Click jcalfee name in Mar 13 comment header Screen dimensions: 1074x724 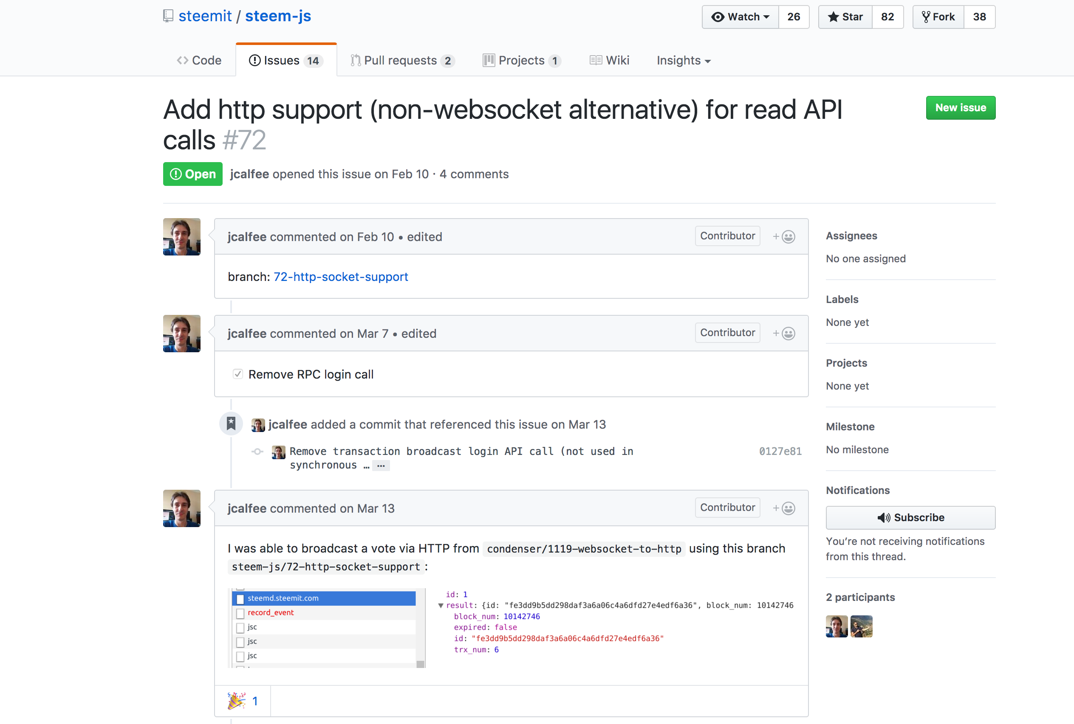(247, 508)
